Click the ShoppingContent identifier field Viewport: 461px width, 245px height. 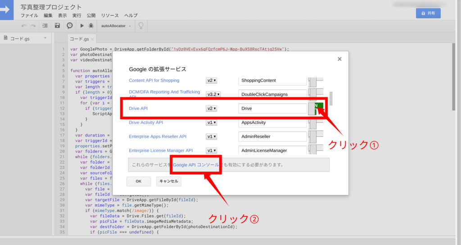click(x=272, y=81)
